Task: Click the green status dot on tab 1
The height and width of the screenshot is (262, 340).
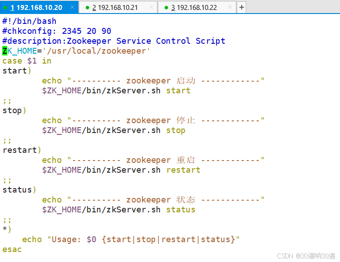Action: (x=6, y=8)
